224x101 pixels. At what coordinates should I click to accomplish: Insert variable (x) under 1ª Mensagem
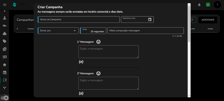tap(81, 62)
